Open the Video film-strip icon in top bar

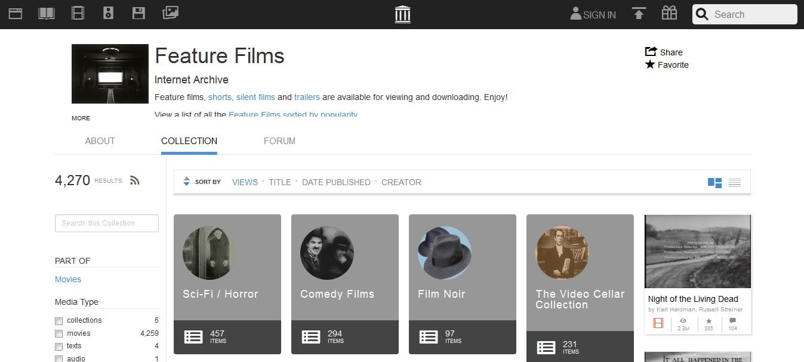pyautogui.click(x=78, y=13)
